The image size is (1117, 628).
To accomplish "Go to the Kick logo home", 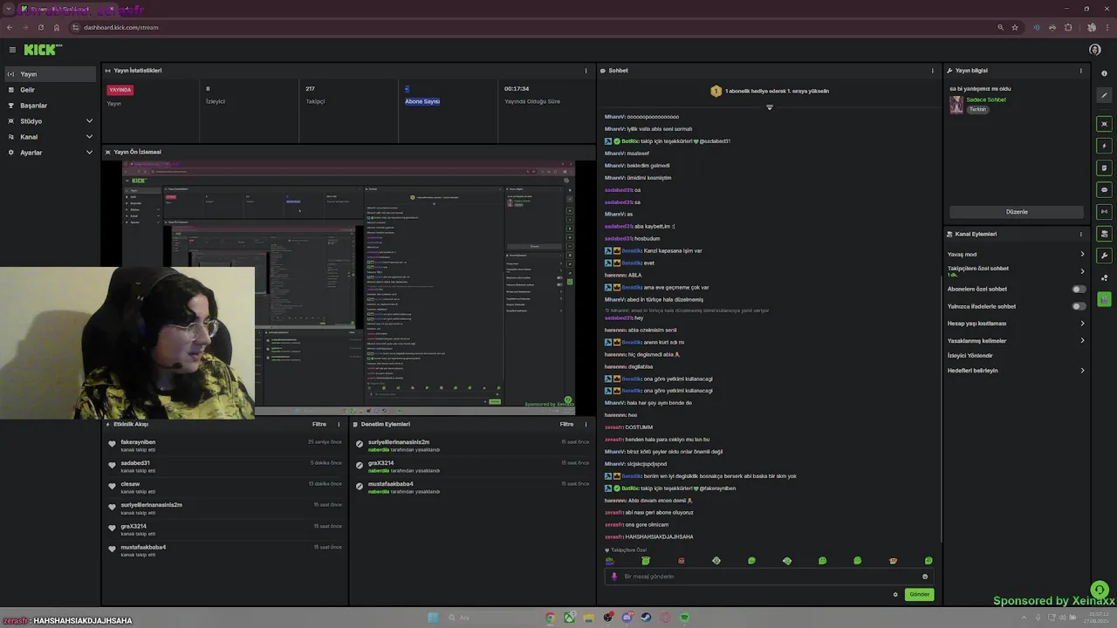I will tap(42, 50).
